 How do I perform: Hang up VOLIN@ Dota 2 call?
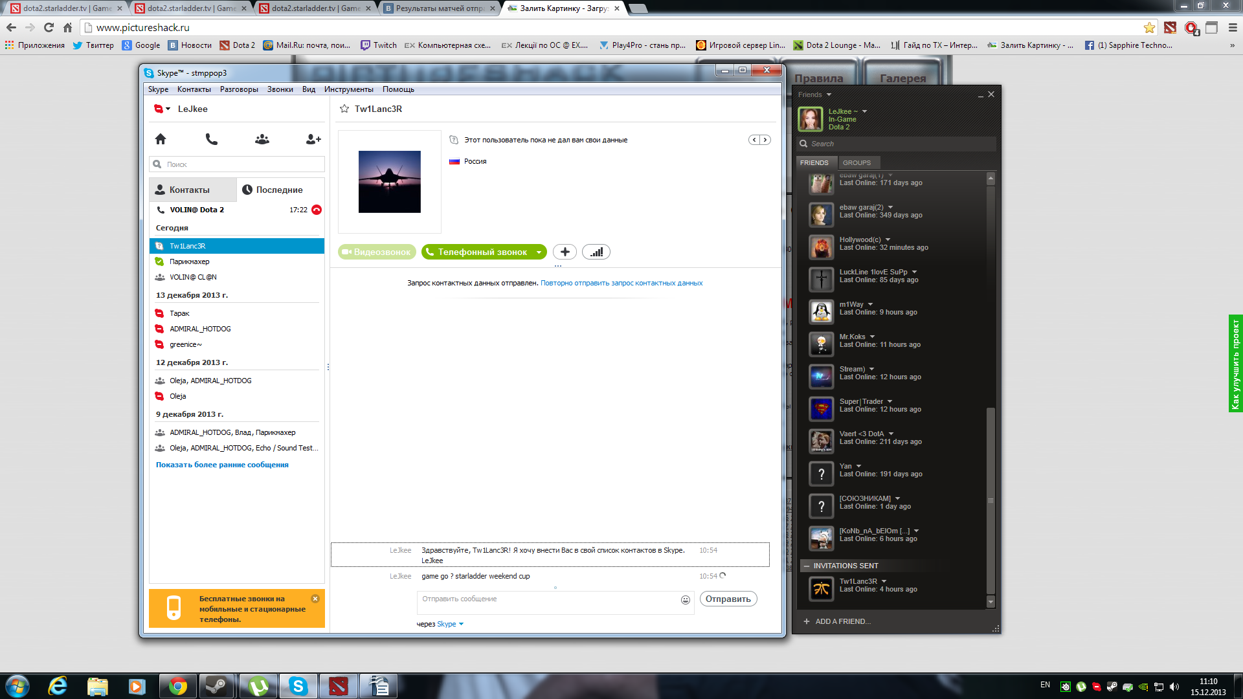pyautogui.click(x=317, y=210)
